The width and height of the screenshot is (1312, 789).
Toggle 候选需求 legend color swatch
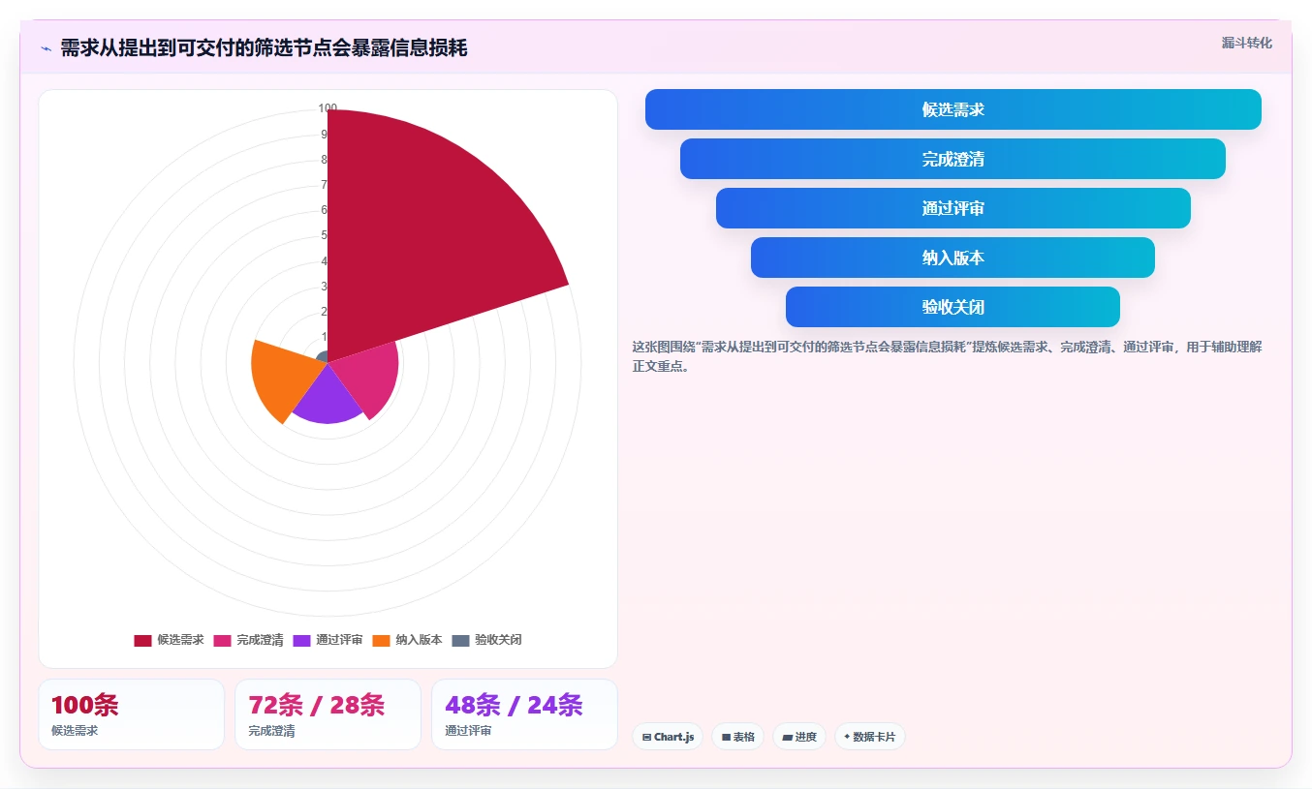coord(142,640)
